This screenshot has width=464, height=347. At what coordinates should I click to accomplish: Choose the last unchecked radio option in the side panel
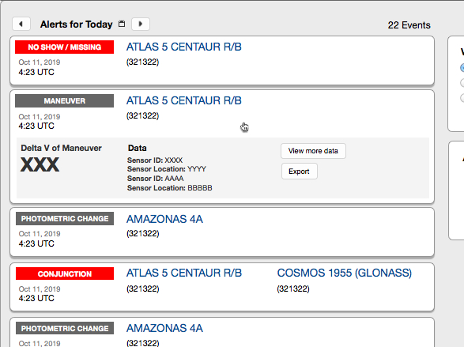tap(462, 98)
